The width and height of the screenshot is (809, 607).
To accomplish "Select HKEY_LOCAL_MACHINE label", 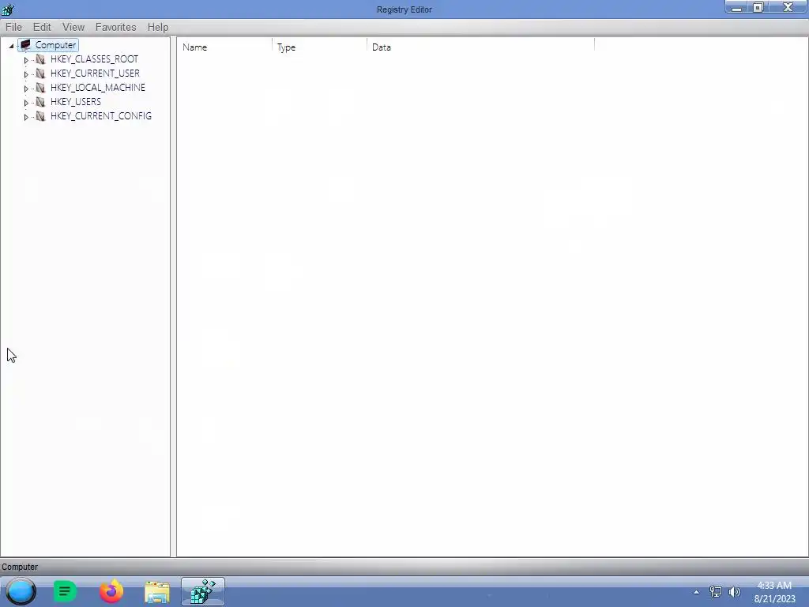I will (x=97, y=87).
